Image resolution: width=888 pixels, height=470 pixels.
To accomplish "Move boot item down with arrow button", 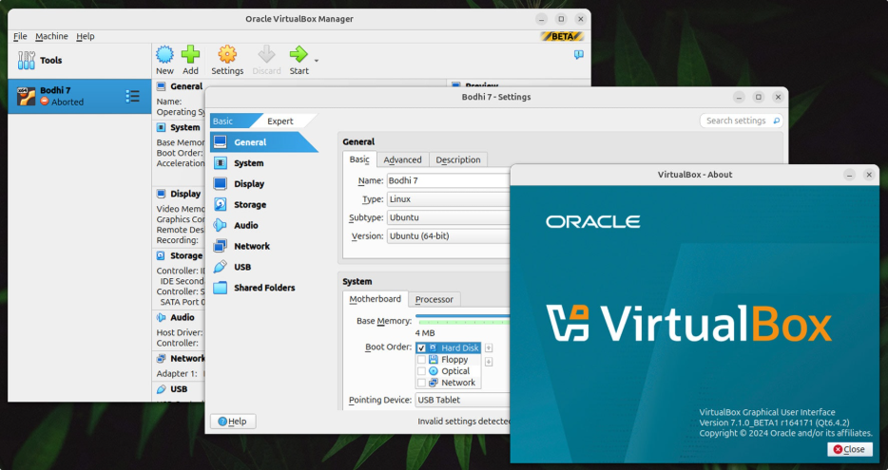I will [489, 362].
